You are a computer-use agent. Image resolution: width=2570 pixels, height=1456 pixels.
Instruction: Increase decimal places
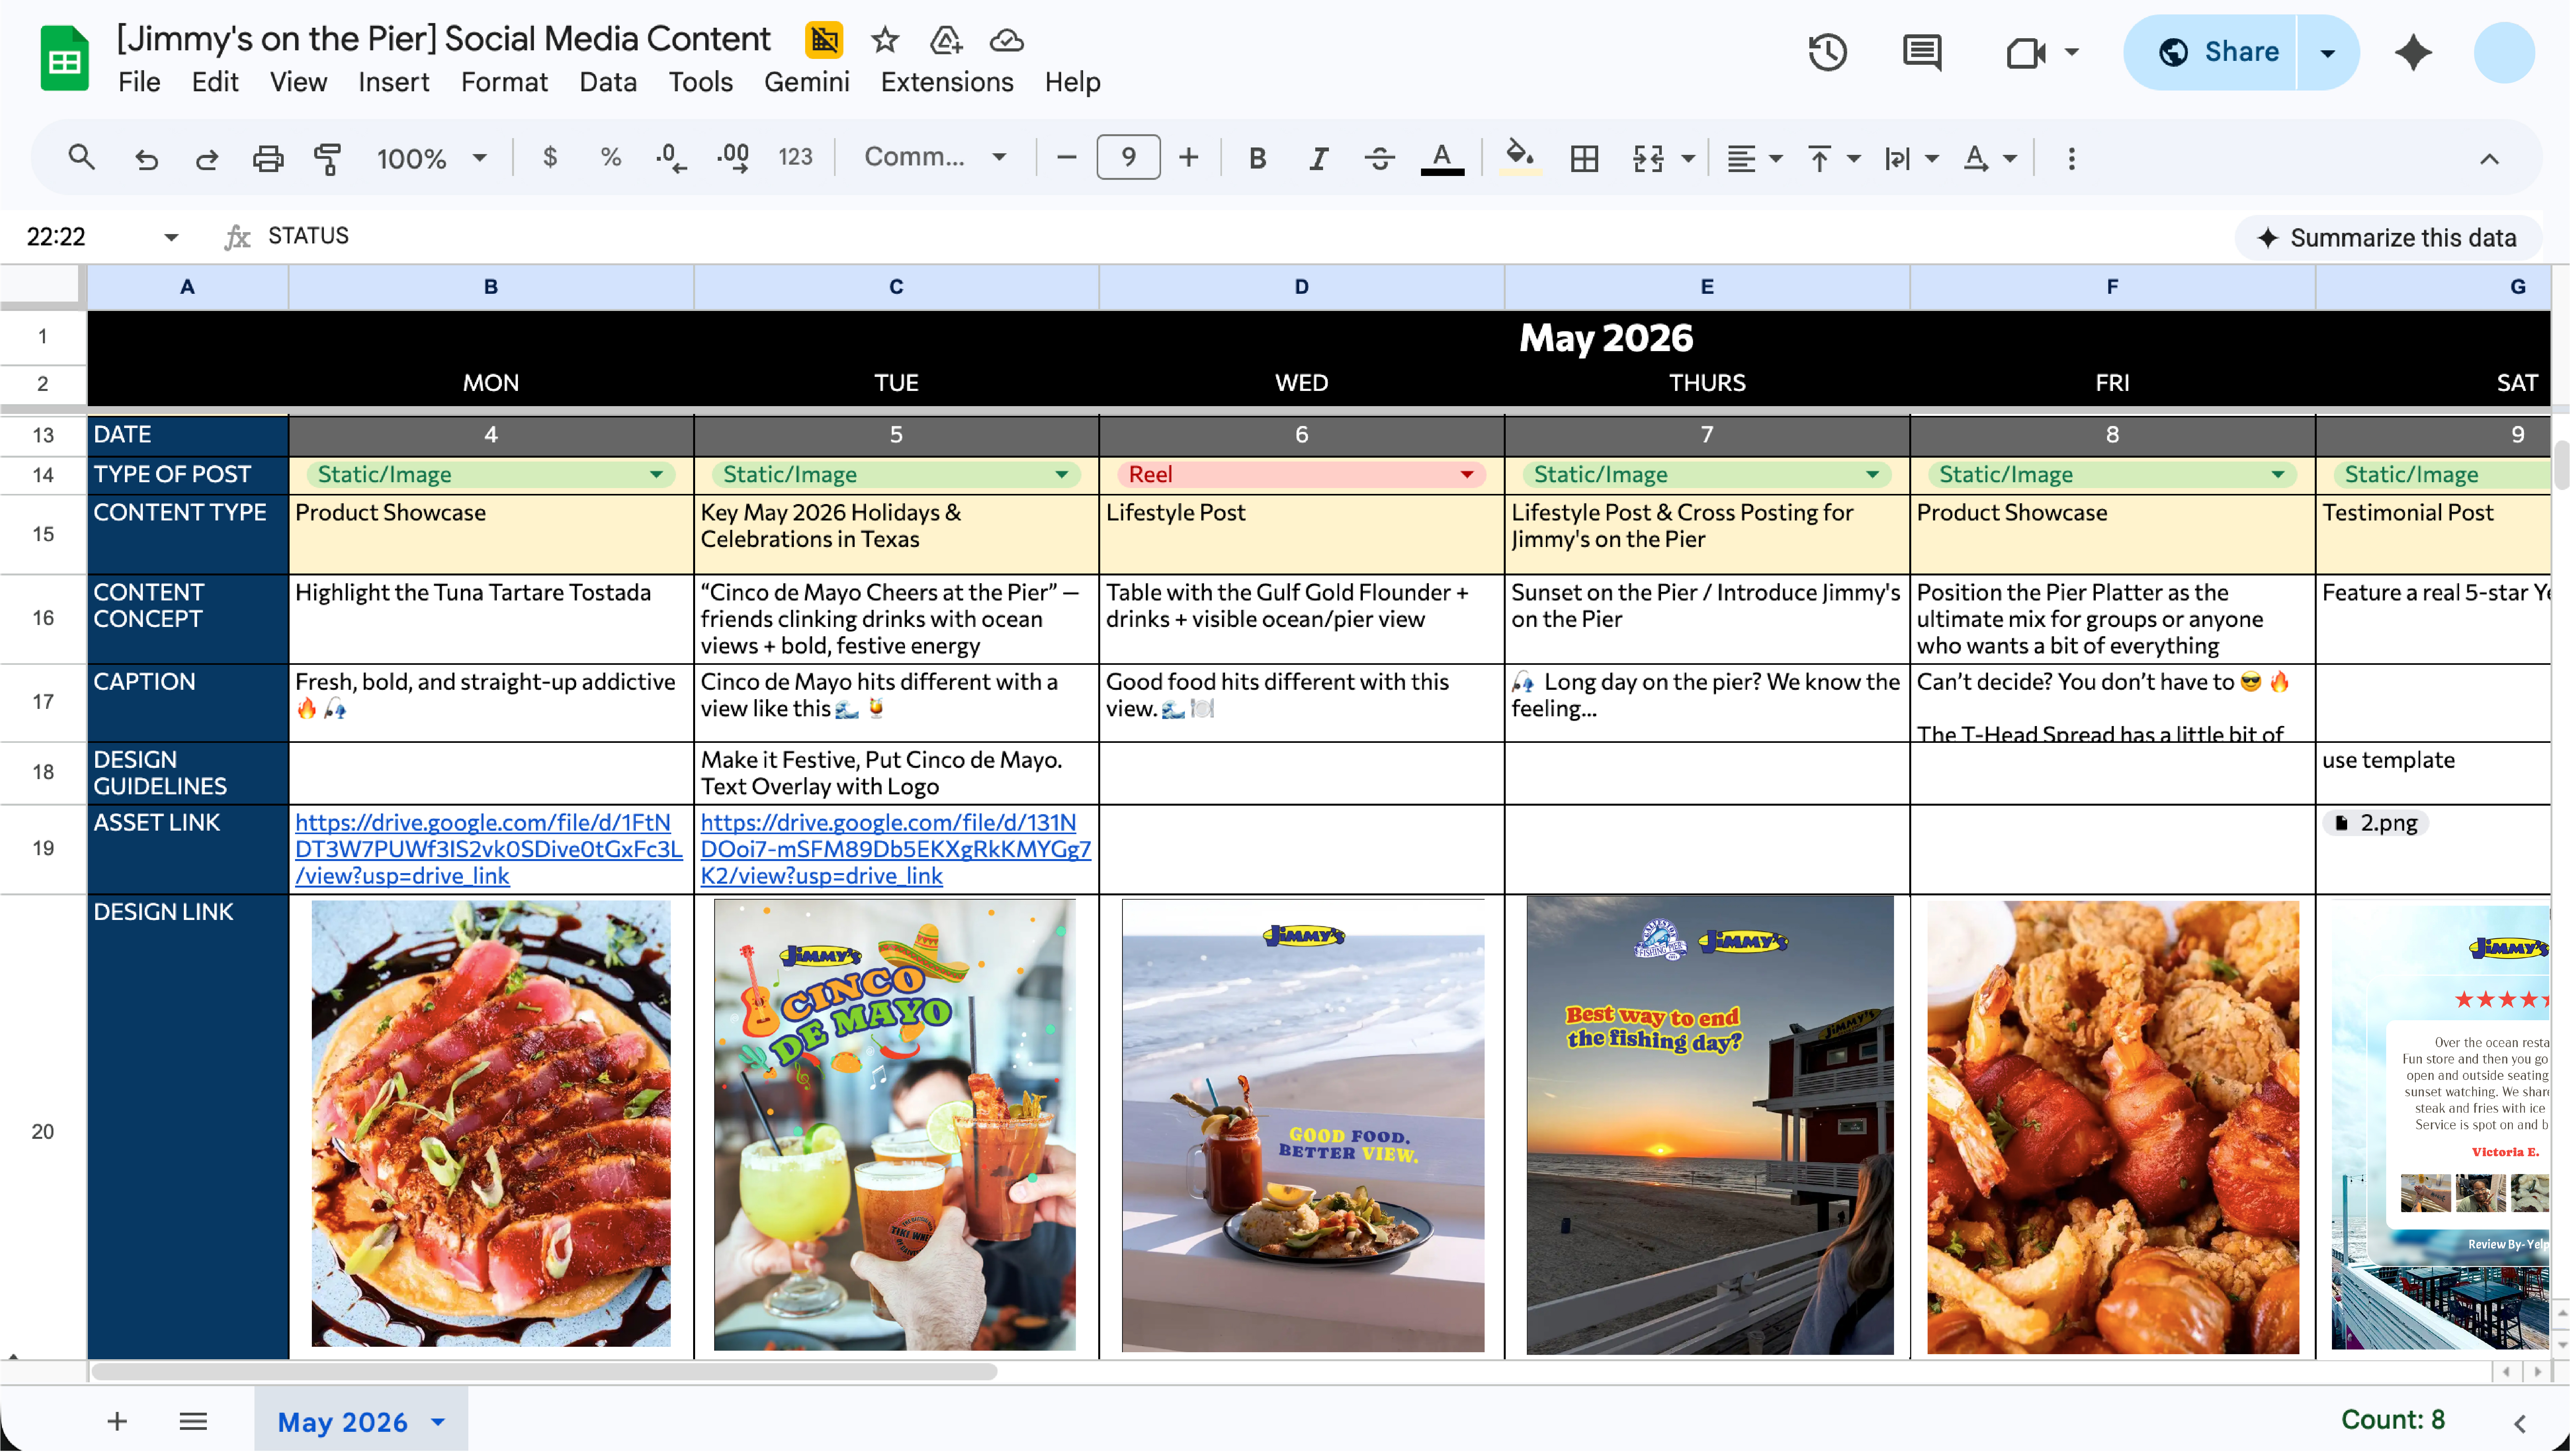733,158
